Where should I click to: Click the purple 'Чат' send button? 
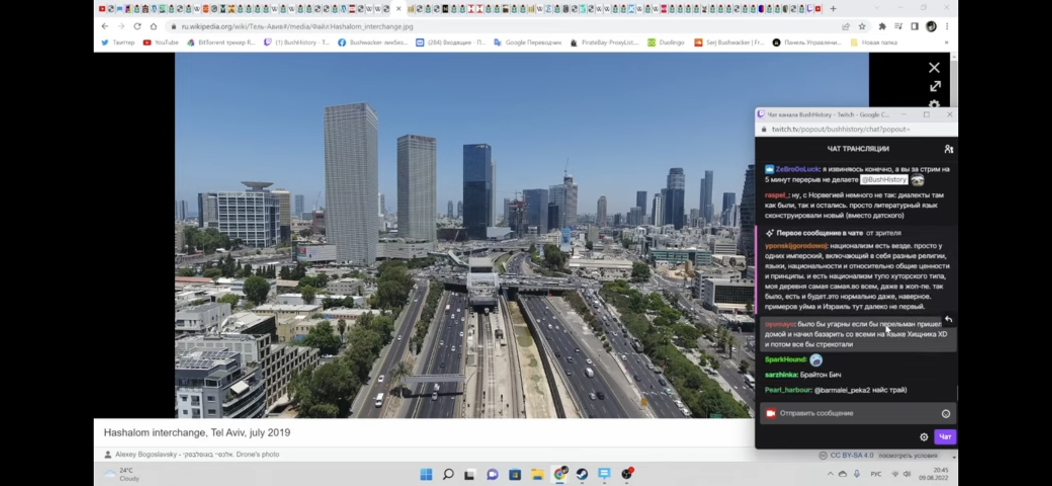point(945,437)
